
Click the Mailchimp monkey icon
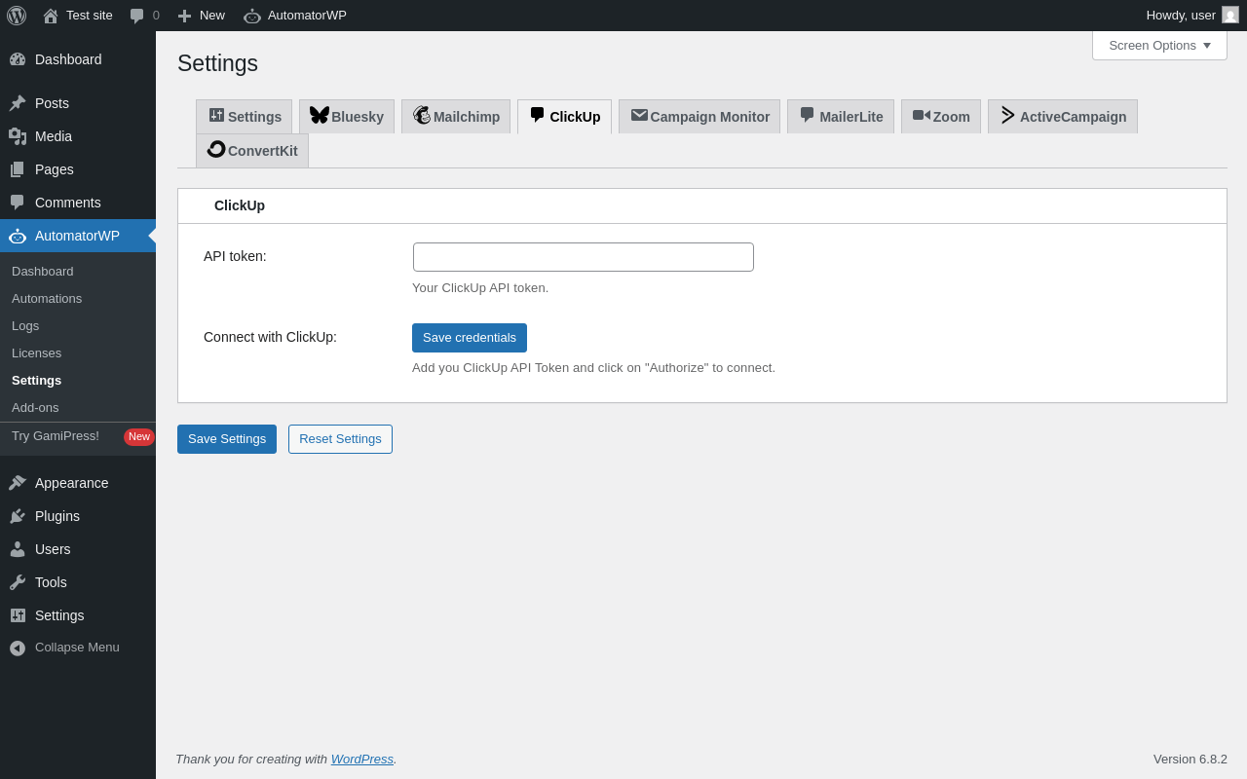point(422,115)
